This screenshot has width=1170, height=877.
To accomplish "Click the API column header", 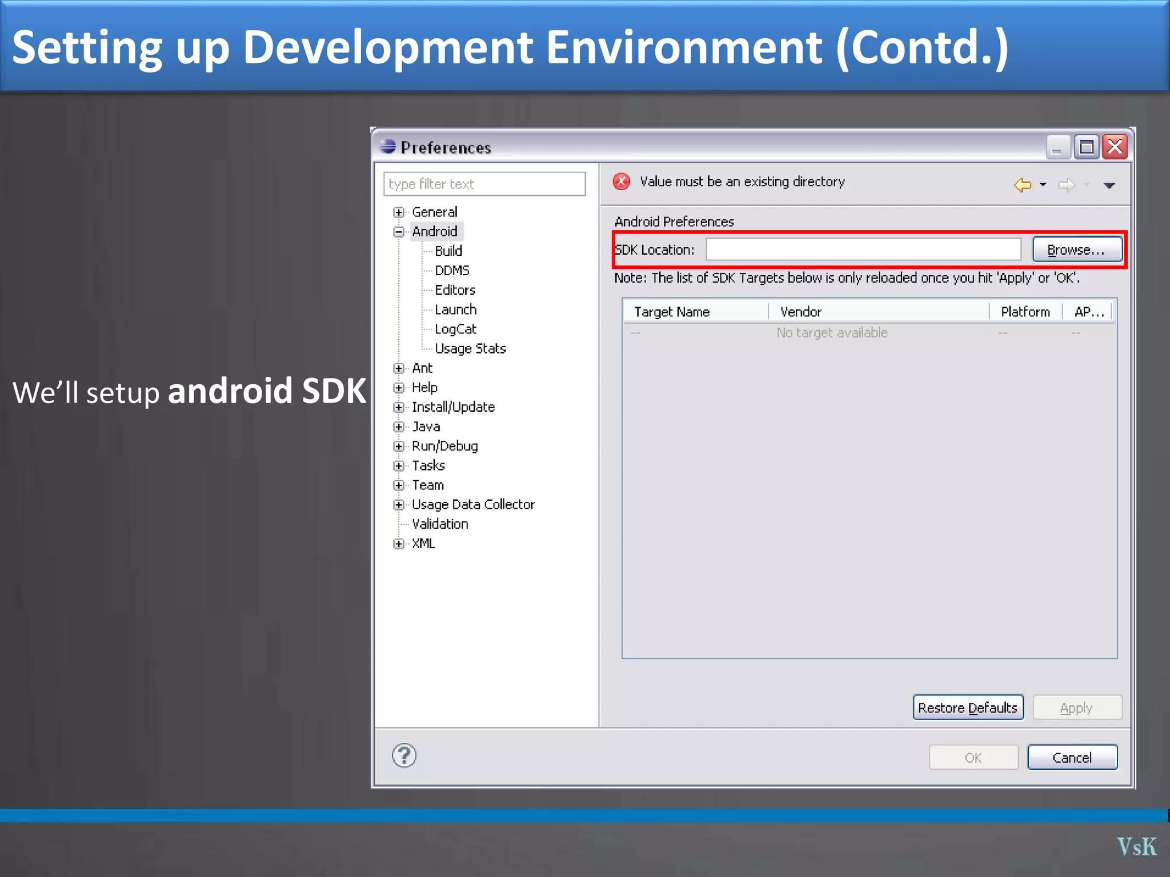I will tap(1088, 312).
